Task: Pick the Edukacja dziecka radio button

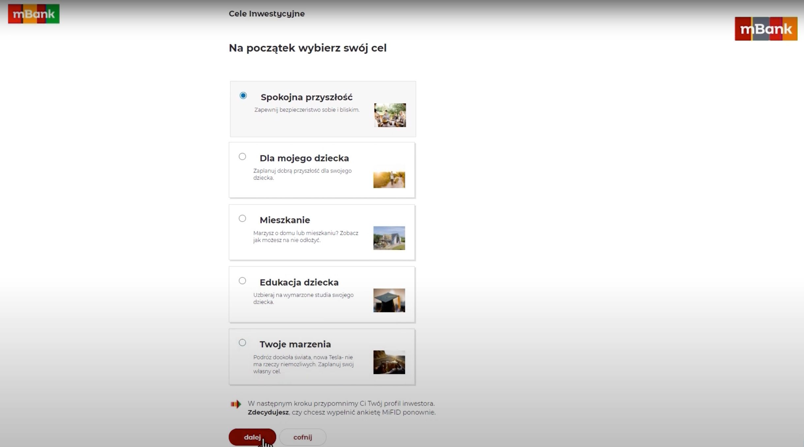Action: click(x=242, y=281)
